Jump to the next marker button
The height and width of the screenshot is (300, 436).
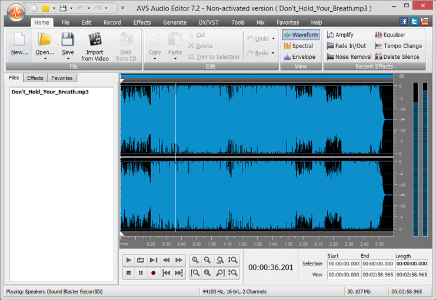[179, 273]
